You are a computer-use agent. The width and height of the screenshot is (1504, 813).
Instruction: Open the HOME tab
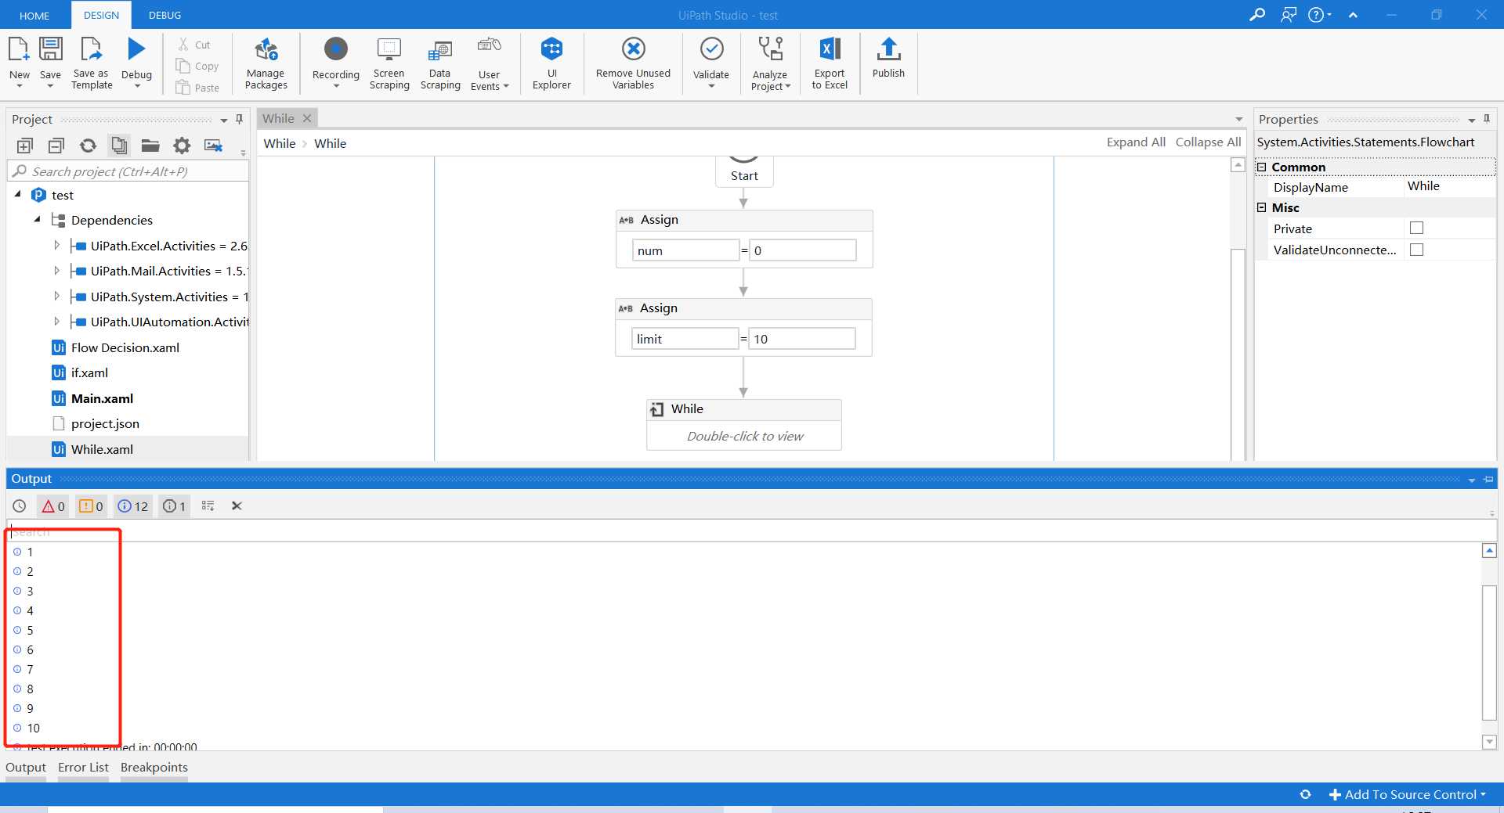pyautogui.click(x=34, y=16)
